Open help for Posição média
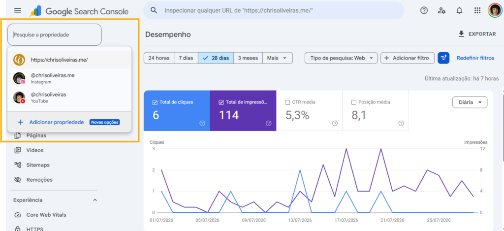 coord(401,123)
